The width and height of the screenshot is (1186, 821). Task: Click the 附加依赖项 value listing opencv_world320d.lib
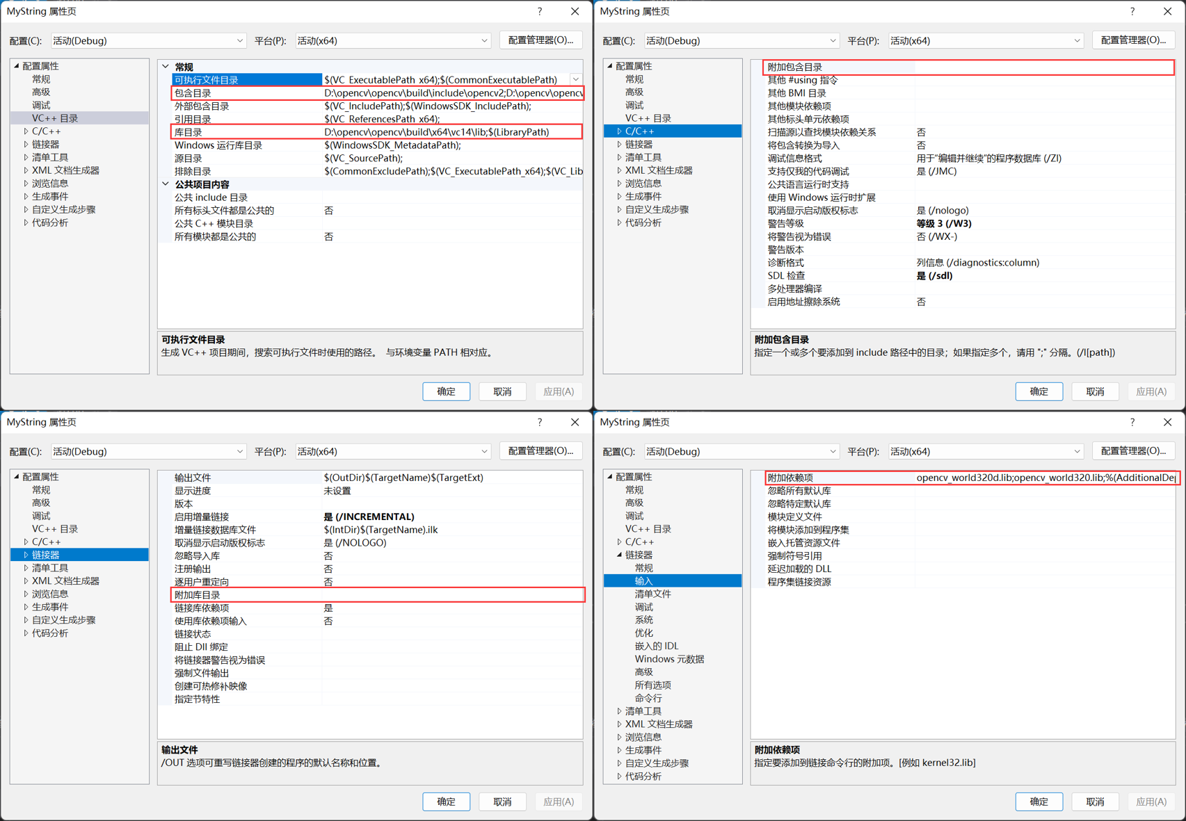click(1045, 478)
